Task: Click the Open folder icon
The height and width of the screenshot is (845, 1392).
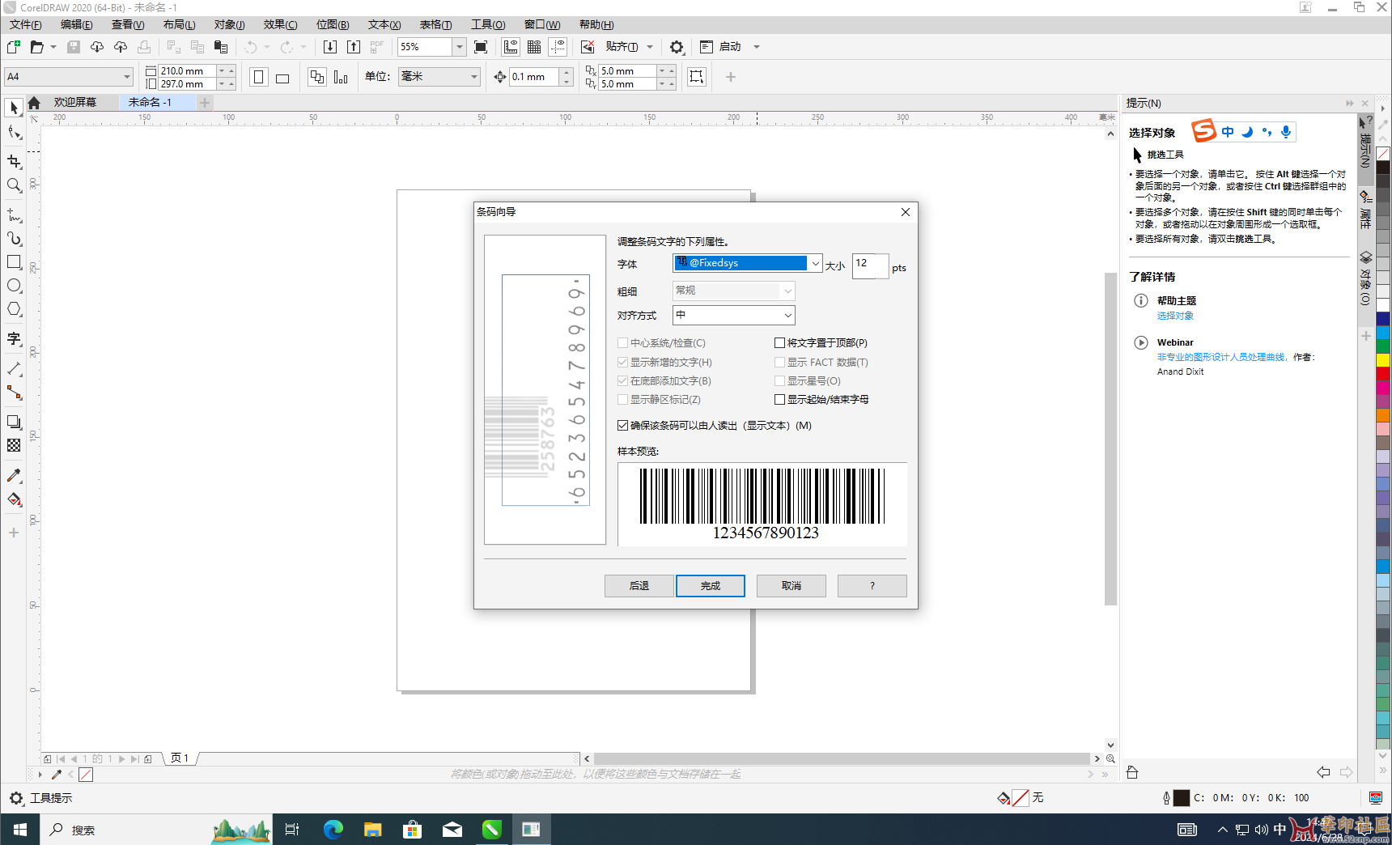Action: [x=36, y=47]
